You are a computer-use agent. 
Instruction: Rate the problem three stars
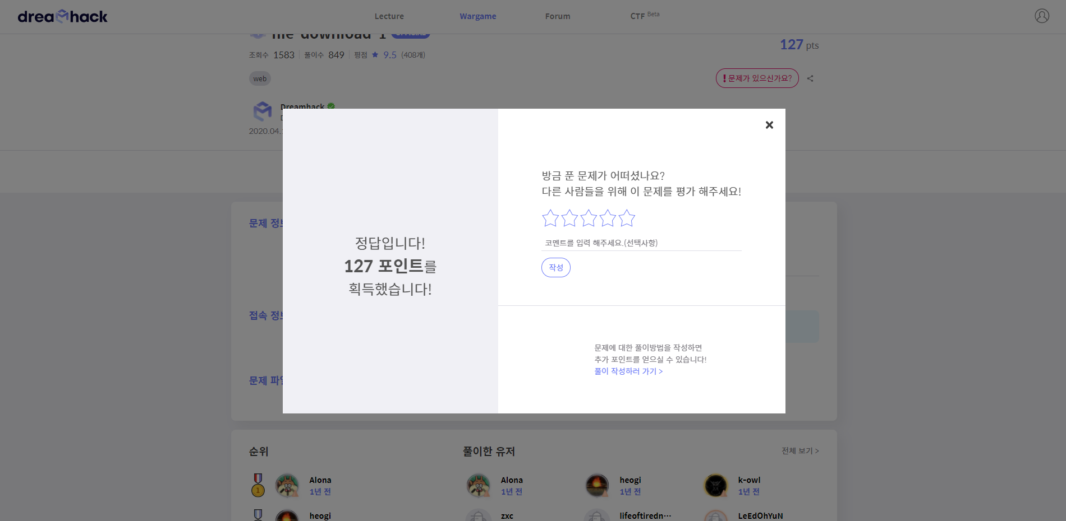coord(589,218)
